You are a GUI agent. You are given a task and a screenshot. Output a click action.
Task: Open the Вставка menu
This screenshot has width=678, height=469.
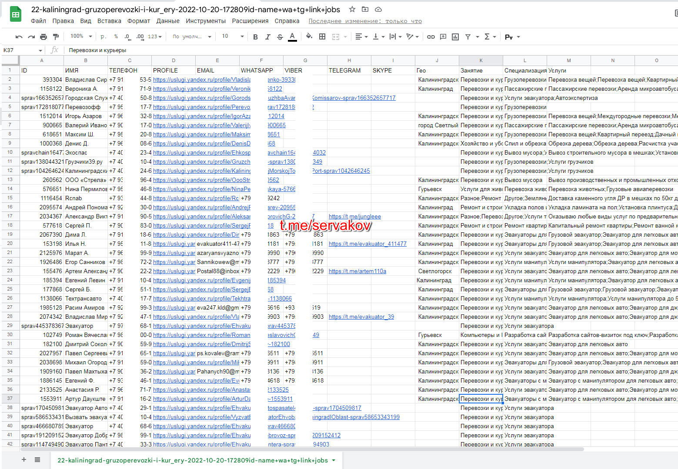109,21
